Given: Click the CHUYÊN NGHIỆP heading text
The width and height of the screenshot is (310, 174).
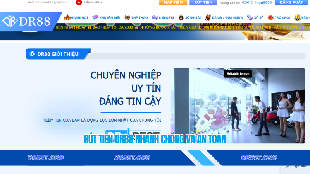Looking at the screenshot, I should tap(126, 75).
